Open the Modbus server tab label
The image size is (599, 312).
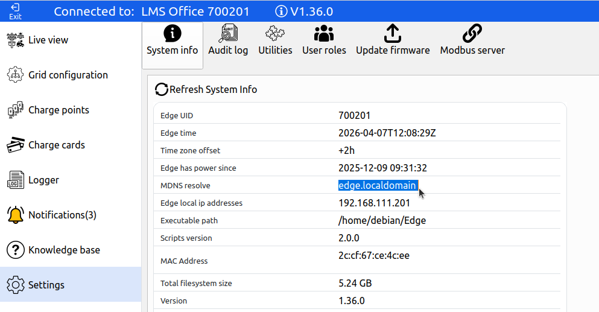pos(472,51)
